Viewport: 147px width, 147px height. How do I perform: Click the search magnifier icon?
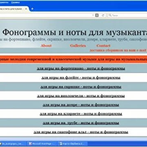click(110, 16)
